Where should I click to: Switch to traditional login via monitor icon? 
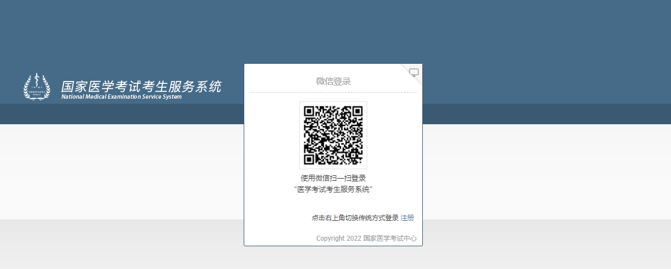tap(414, 72)
